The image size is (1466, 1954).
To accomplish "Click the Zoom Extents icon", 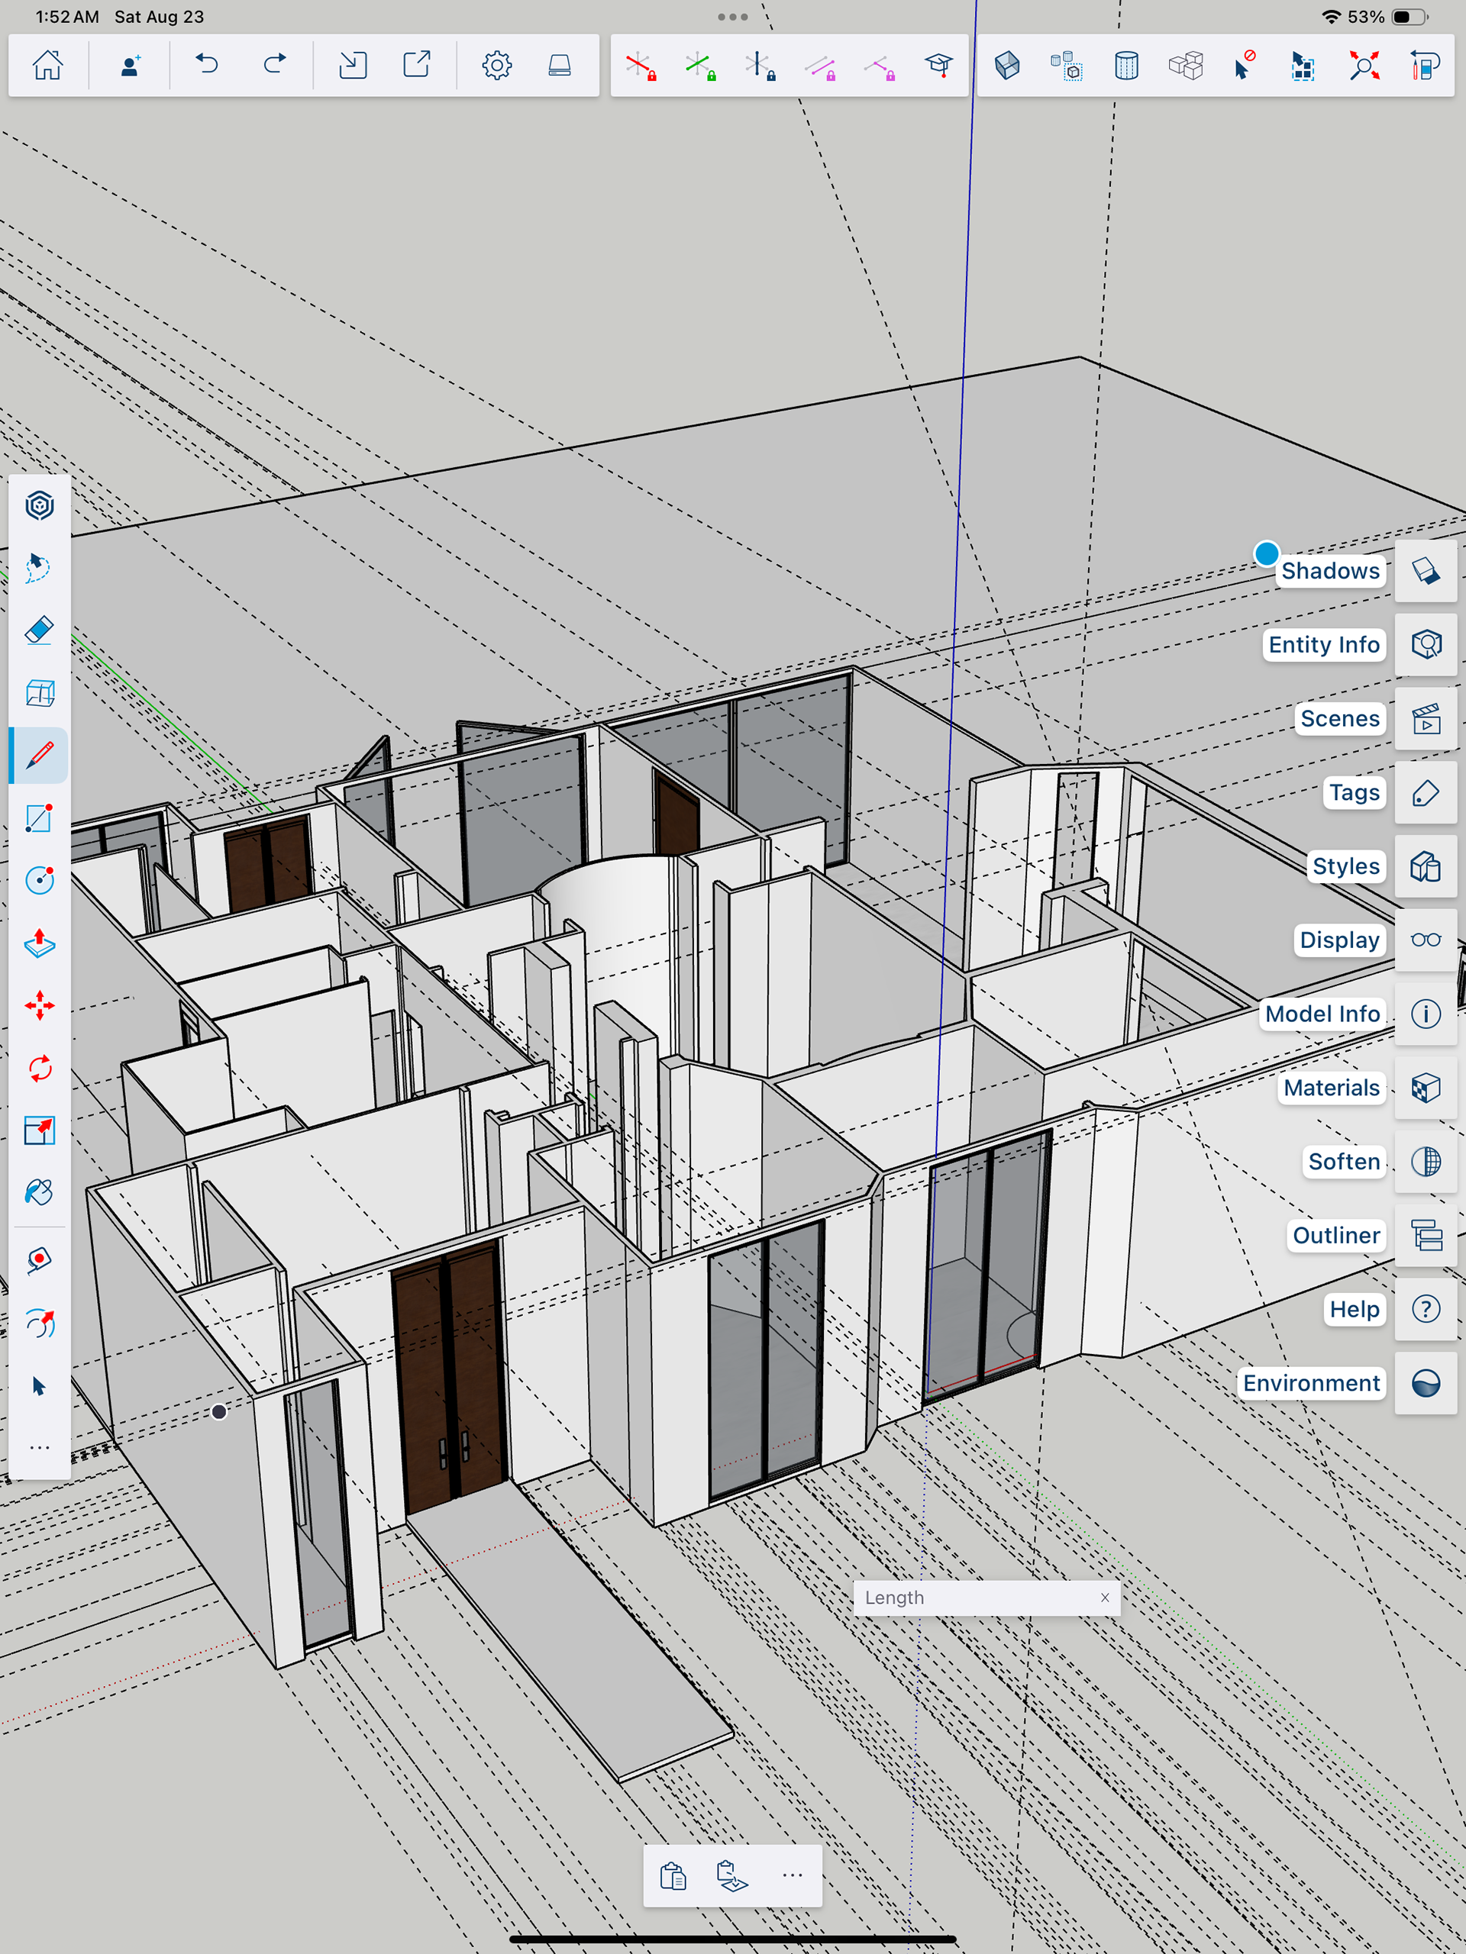I will coord(1364,66).
